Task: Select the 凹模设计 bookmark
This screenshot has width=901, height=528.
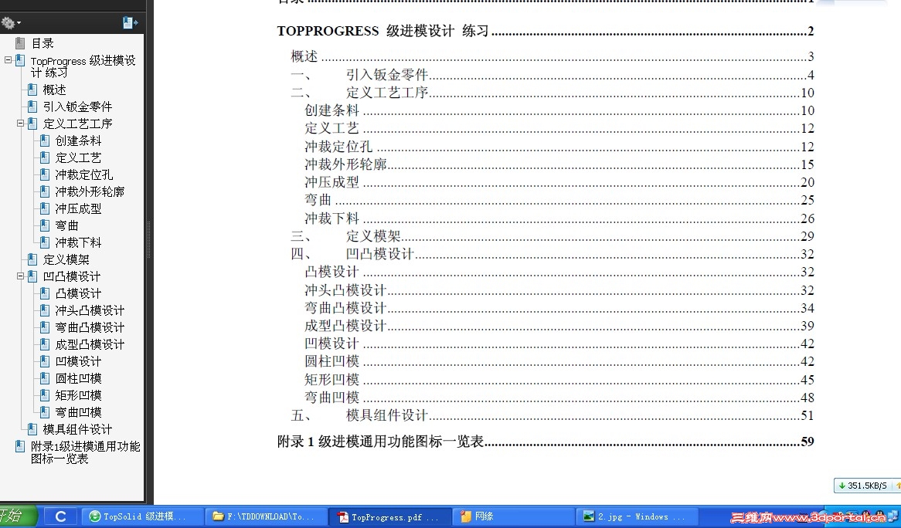Action: coord(79,361)
